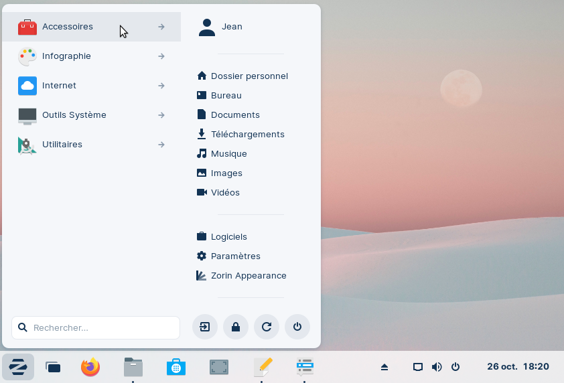
Task: Open Paramètres from the menu
Action: click(235, 256)
